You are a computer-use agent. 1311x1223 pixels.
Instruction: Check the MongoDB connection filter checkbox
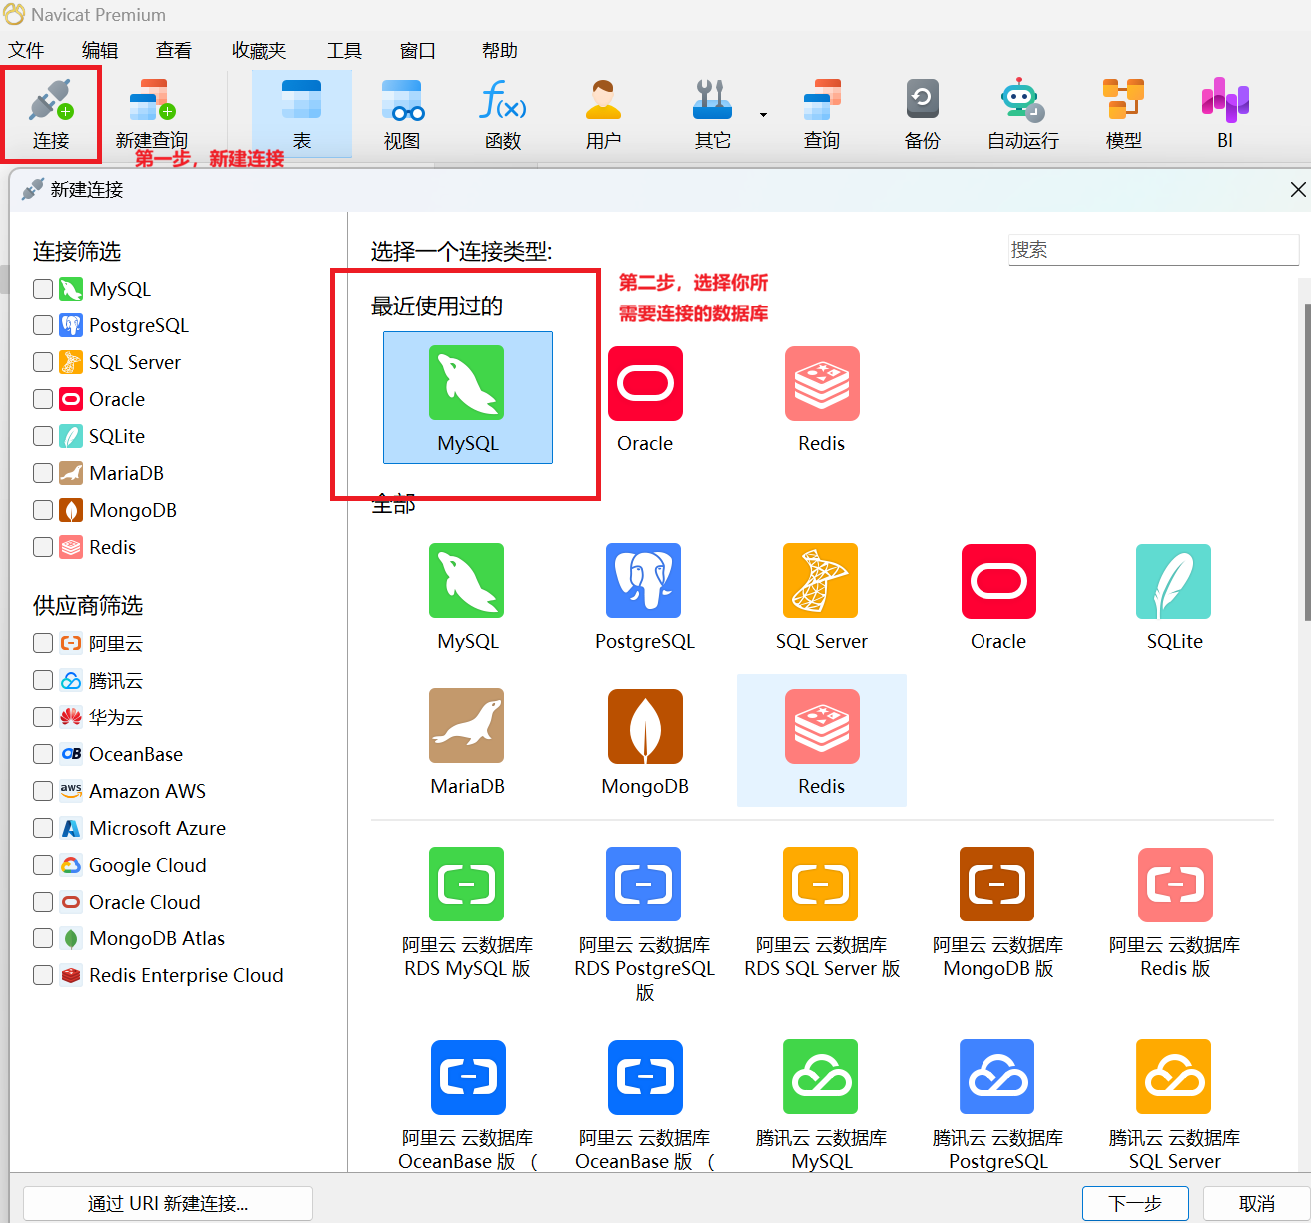43,510
